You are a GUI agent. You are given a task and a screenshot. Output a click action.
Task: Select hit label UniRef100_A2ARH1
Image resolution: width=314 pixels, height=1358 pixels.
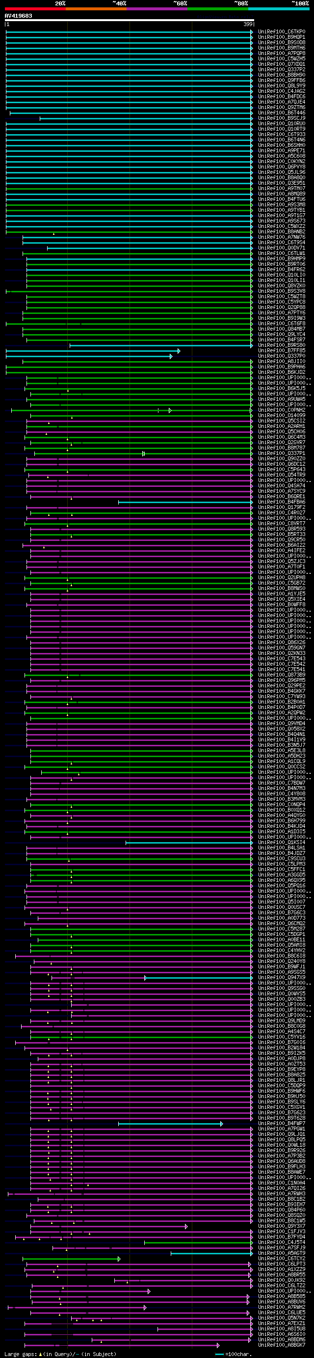click(x=281, y=426)
